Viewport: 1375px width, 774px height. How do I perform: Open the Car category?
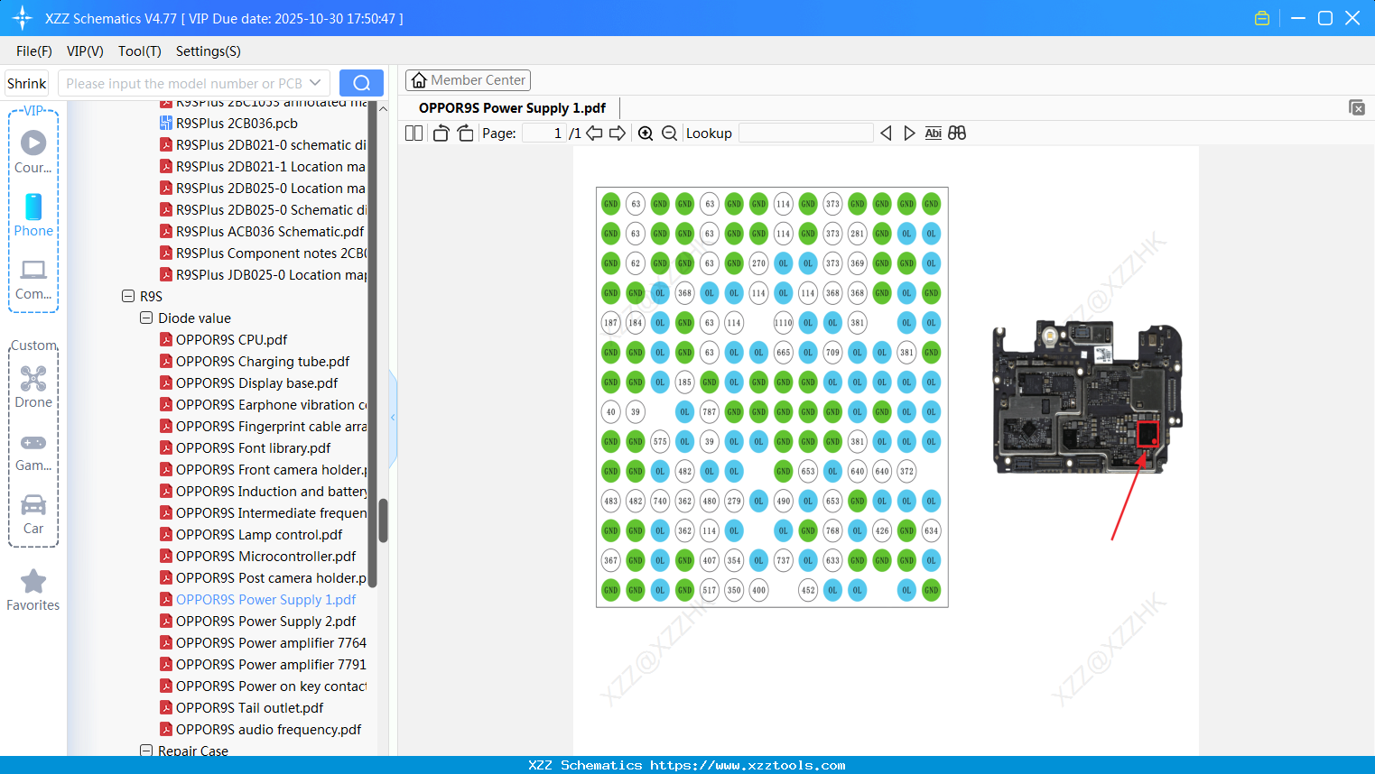coord(33,514)
